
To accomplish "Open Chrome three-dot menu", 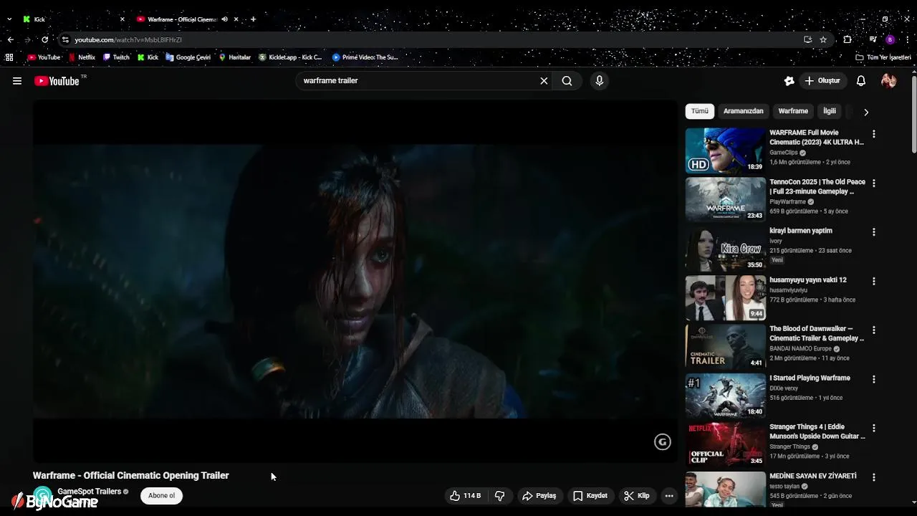I will 908,39.
